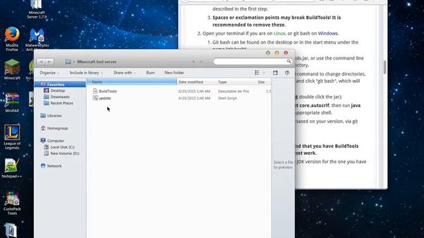424x238 pixels.
Task: Click update date modified 1:46 AM
Action: [x=194, y=99]
